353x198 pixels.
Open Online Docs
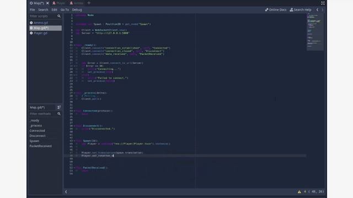click(276, 10)
